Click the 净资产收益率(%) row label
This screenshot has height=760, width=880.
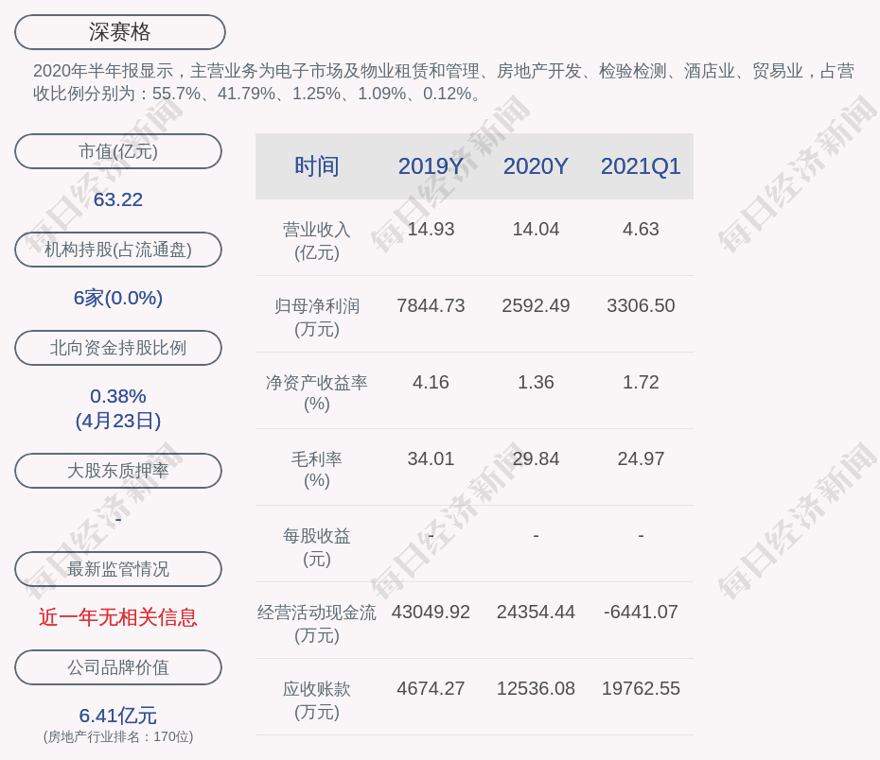click(317, 393)
